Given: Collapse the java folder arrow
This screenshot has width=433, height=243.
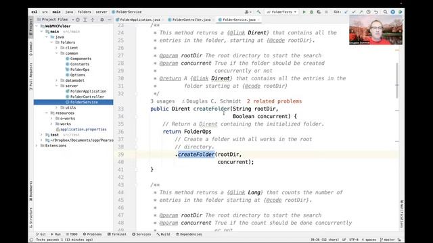Looking at the screenshot, I should [x=47, y=37].
